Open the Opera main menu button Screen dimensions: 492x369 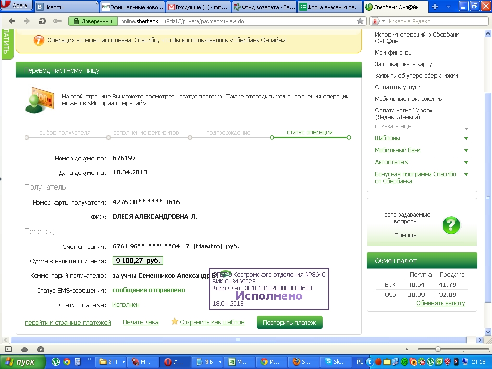pos(16,5)
